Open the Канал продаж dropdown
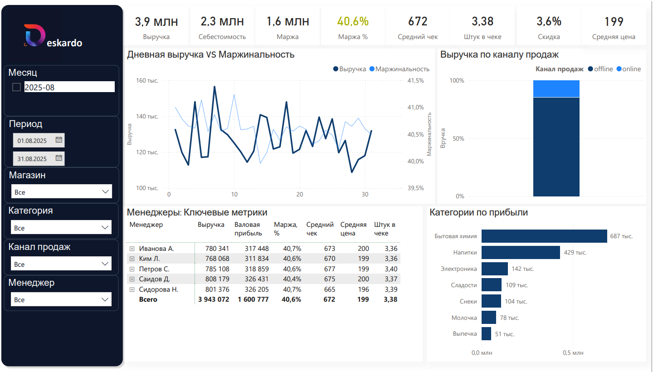 click(61, 264)
